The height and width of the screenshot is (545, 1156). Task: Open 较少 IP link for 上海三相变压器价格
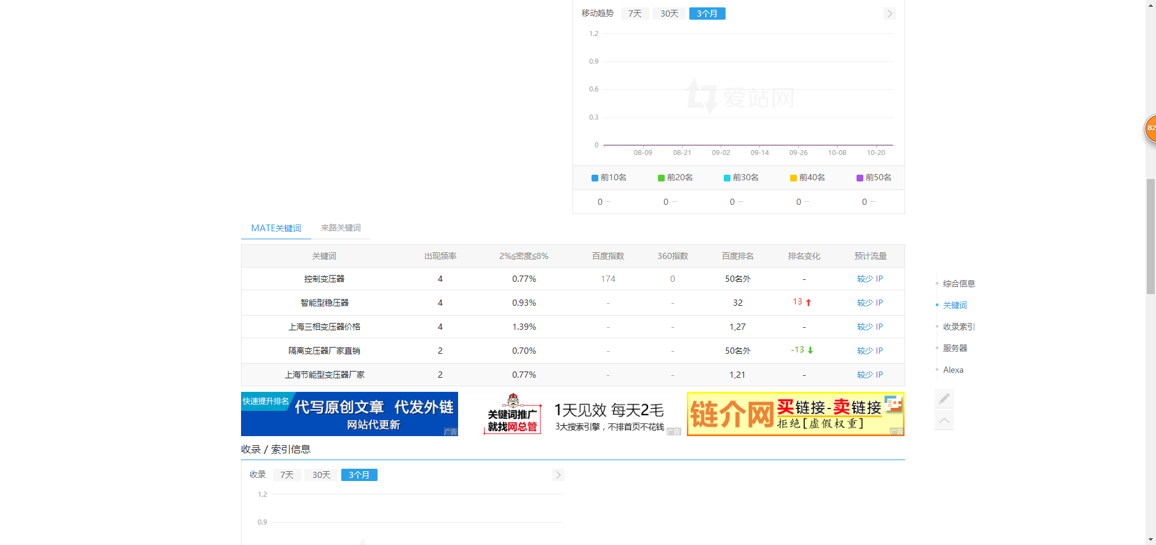[x=869, y=327]
